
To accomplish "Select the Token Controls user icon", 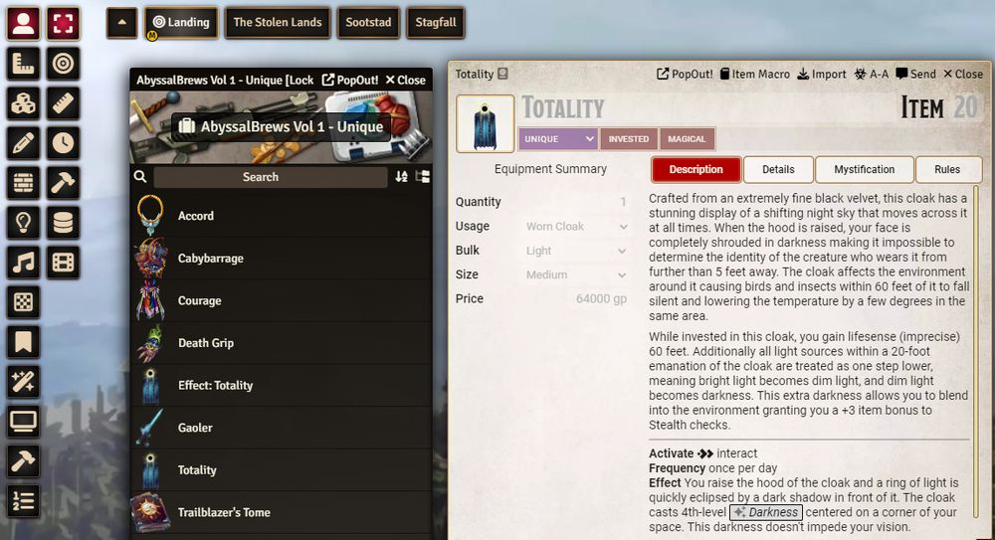I will click(24, 24).
